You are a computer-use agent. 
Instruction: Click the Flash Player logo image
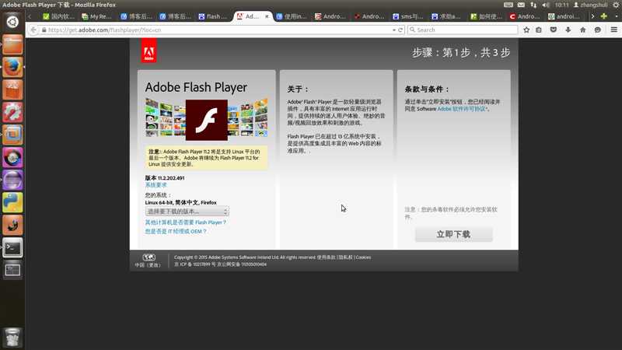(207, 120)
